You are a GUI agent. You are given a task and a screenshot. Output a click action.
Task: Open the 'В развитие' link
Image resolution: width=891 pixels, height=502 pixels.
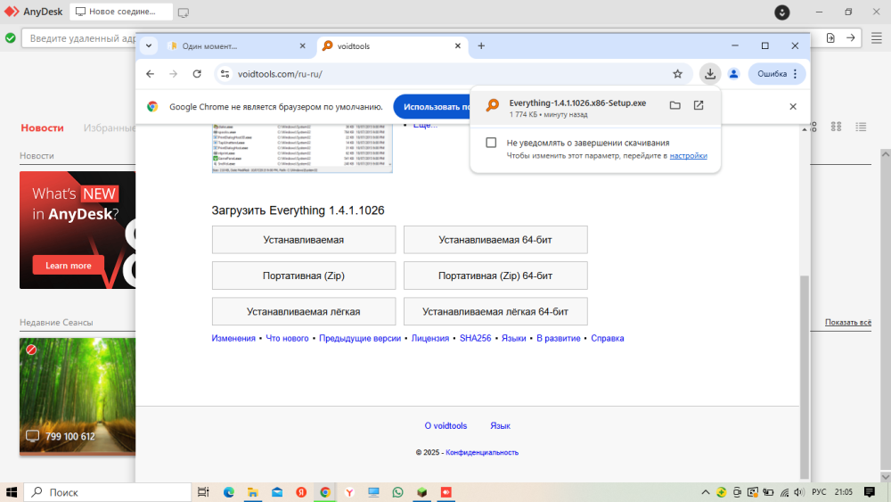pyautogui.click(x=559, y=338)
